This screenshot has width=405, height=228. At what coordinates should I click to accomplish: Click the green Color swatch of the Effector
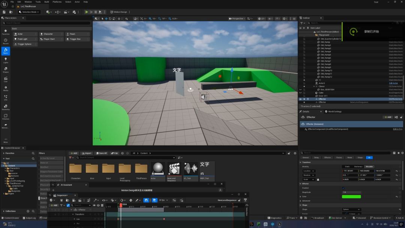click(351, 197)
